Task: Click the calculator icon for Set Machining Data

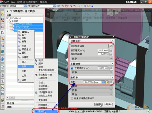Action: coord(111,46)
